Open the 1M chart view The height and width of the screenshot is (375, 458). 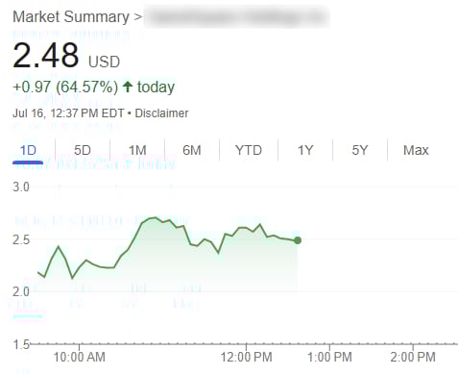137,150
